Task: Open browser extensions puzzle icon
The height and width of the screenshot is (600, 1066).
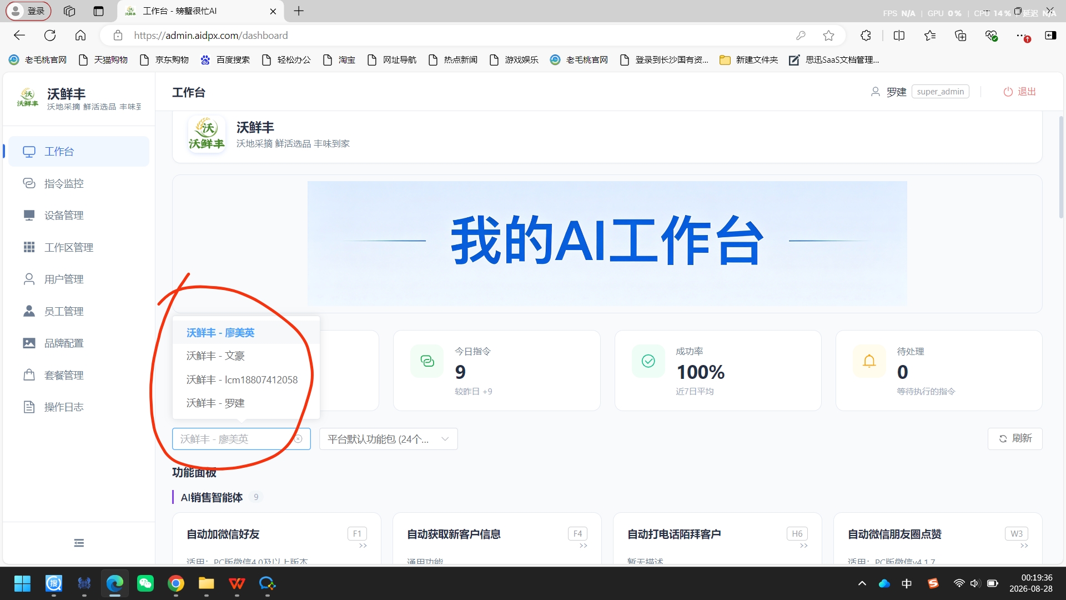Action: (x=866, y=36)
